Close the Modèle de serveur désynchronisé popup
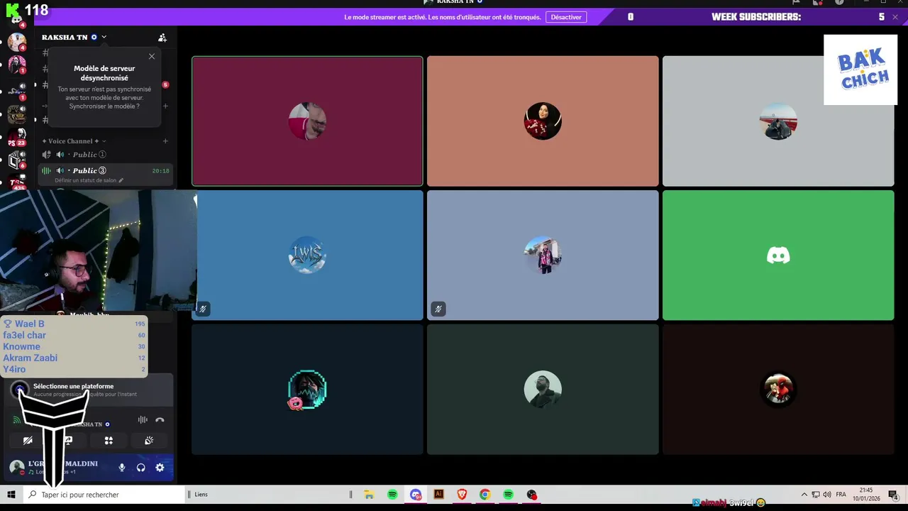908x511 pixels. coord(151,56)
